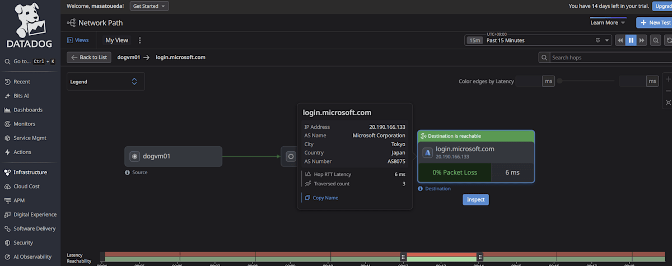Click Copy Name in hop popup
Screen dimensions: 672x266
pyautogui.click(x=321, y=198)
